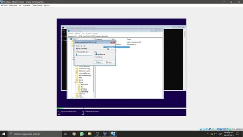The width and height of the screenshot is (243, 137).
Task: Expand the Keyboard Layout key
Action: [x=75, y=71]
